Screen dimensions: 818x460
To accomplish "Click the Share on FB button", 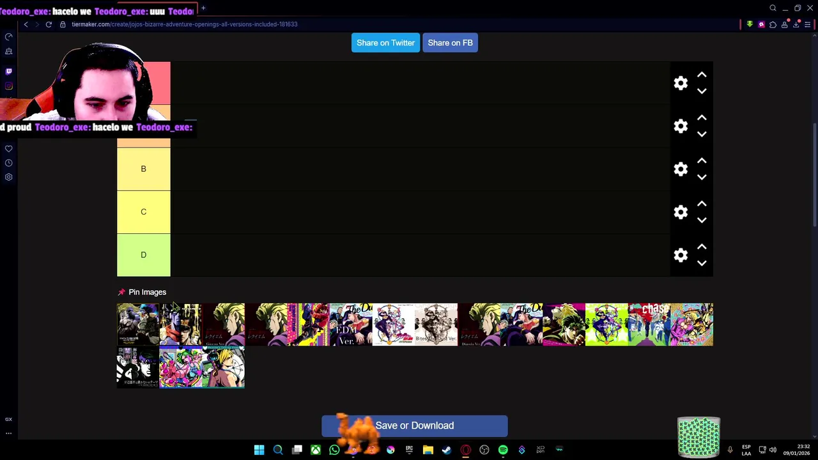I will (450, 43).
